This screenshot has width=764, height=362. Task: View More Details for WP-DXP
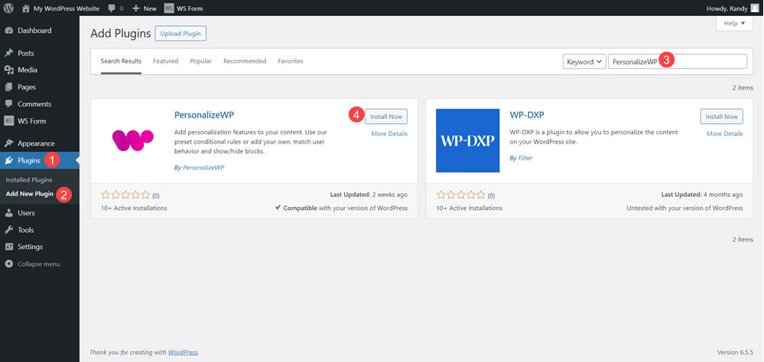point(724,134)
